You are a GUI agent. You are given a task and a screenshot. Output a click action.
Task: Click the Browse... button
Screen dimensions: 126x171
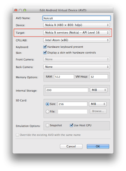98,111
